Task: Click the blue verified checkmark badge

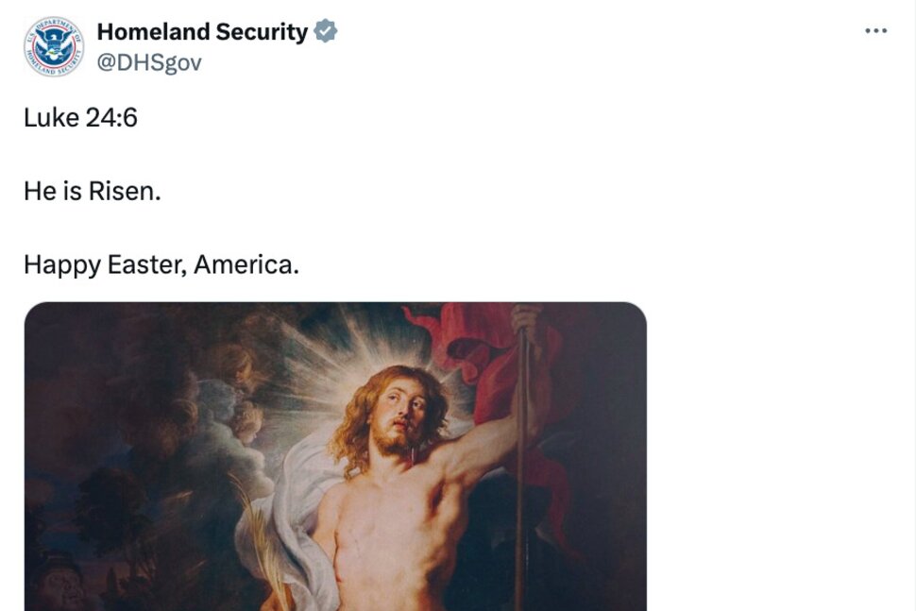Action: click(326, 31)
